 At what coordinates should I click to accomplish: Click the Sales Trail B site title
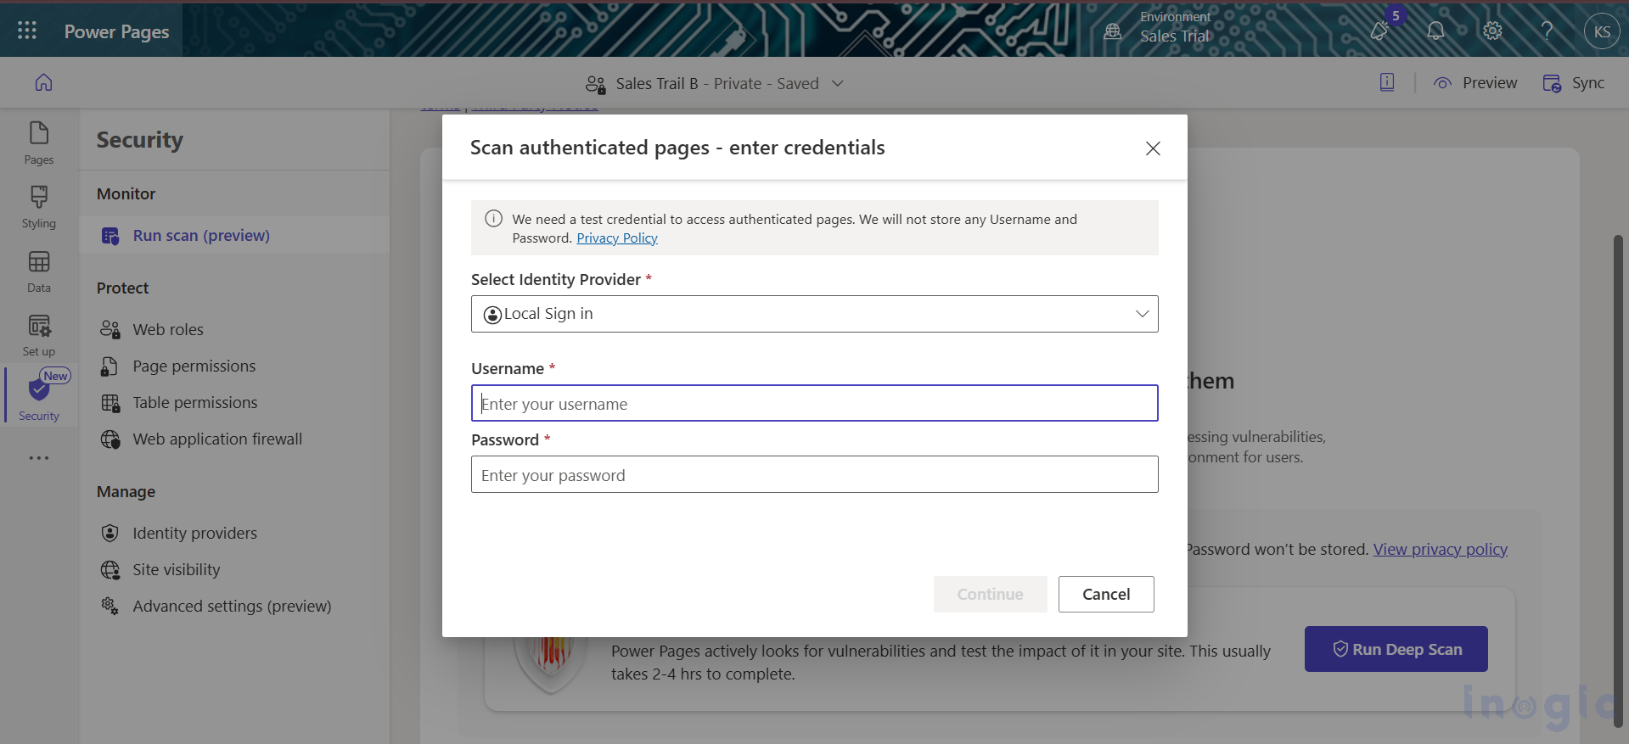point(657,83)
